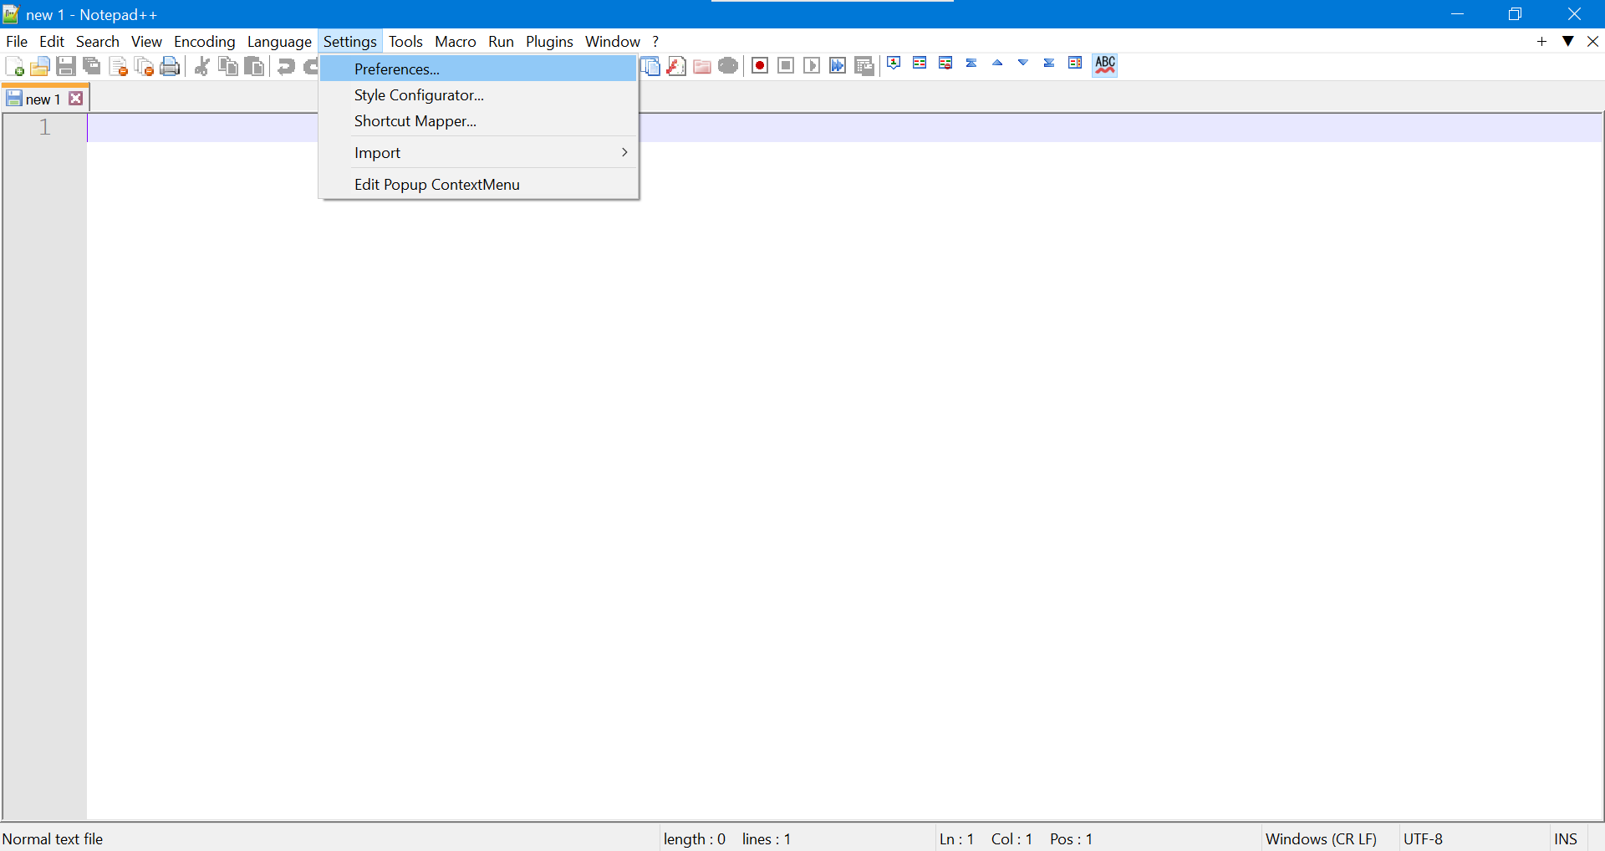Start macro recording with red dot icon
This screenshot has width=1605, height=851.
click(760, 65)
